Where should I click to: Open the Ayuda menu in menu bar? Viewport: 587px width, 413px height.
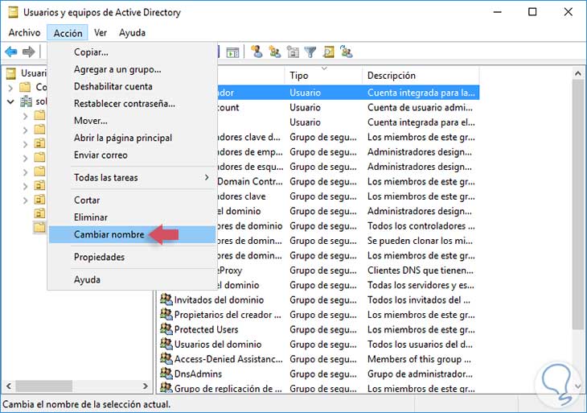(x=132, y=32)
